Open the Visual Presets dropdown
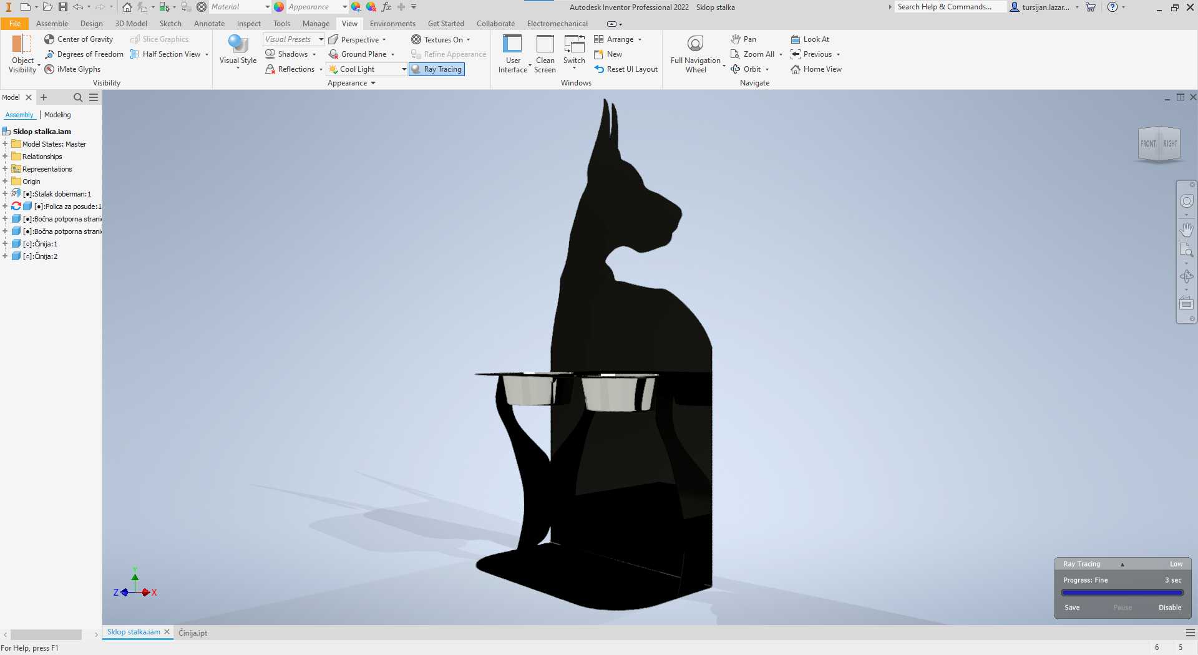Image resolution: width=1198 pixels, height=655 pixels. point(321,39)
